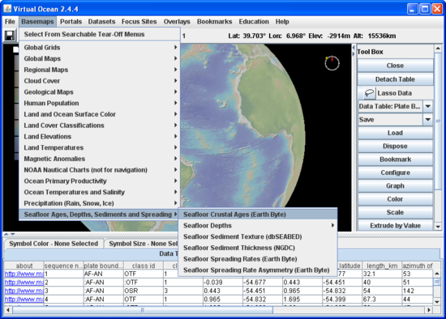Viewport: 446px width, 319px height.
Task: Click the Color button
Action: click(x=395, y=199)
